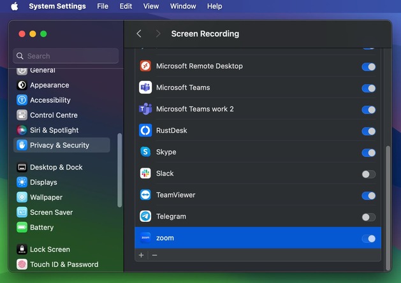
Task: Toggle zoom screen recording switch
Action: (368, 238)
